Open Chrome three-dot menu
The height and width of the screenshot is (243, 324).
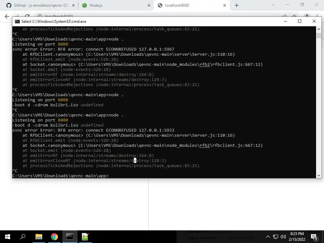(x=317, y=16)
